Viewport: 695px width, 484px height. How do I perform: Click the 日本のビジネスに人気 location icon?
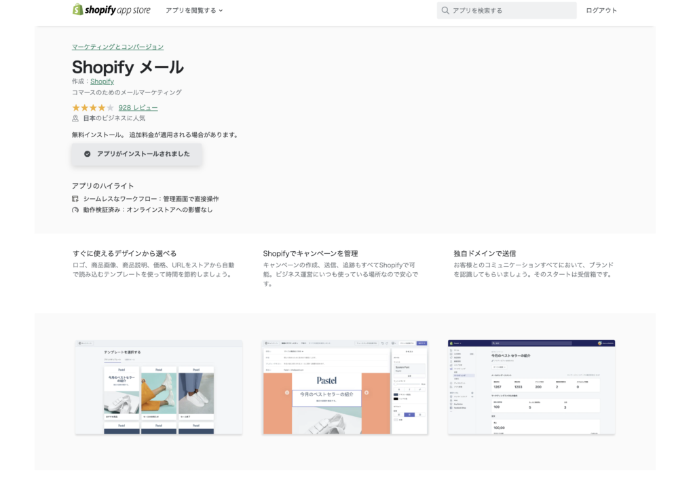pos(75,118)
